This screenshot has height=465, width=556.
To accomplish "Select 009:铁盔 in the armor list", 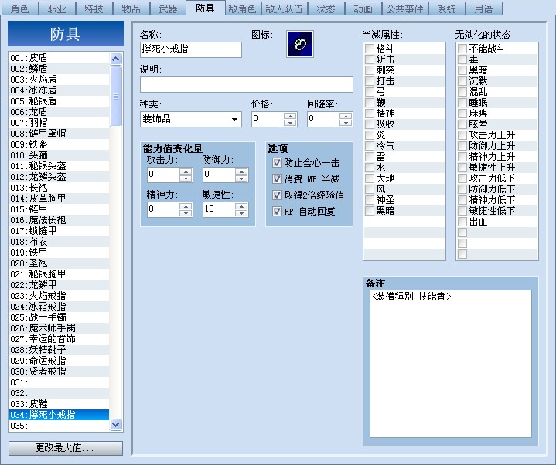I will (60, 144).
